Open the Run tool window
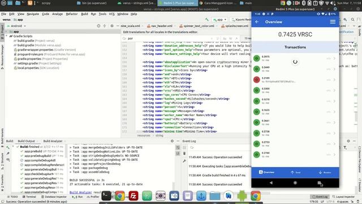This screenshot has height=204, width=362. point(77,197)
